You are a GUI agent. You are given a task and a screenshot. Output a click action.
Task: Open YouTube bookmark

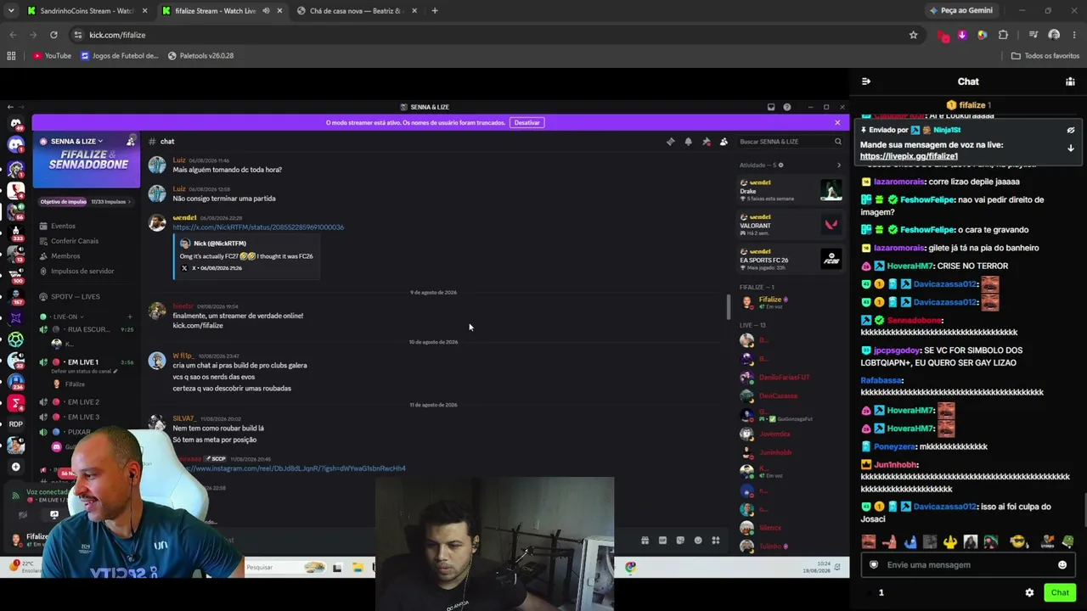(x=52, y=56)
